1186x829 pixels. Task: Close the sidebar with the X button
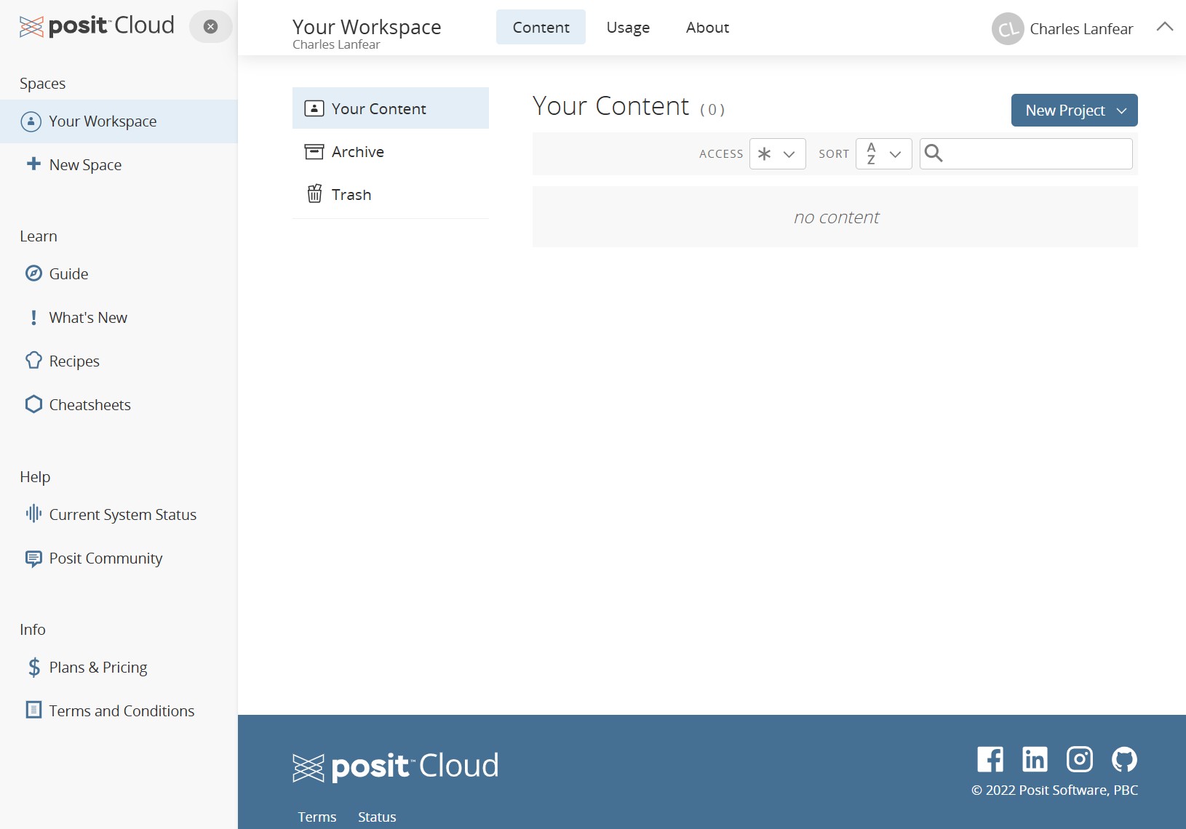point(210,27)
